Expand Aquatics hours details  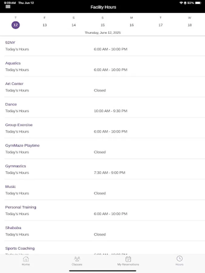(102, 66)
